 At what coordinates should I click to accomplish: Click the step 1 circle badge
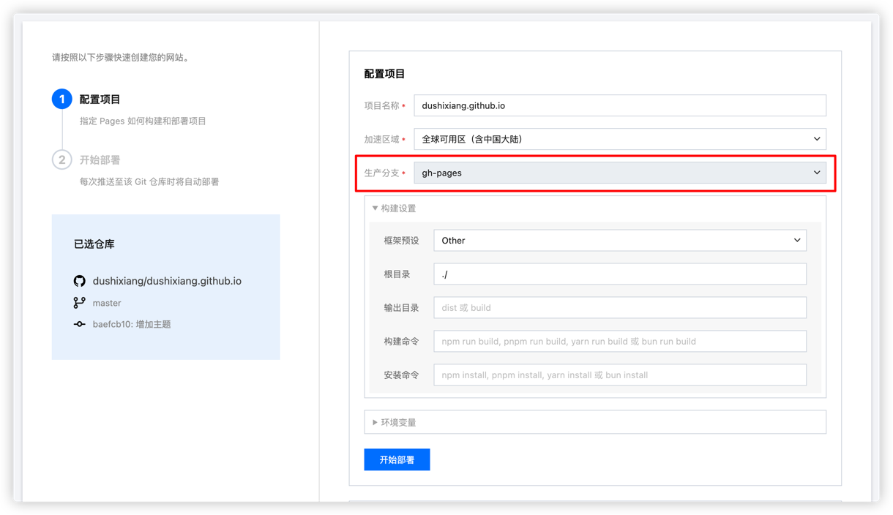tap(61, 99)
